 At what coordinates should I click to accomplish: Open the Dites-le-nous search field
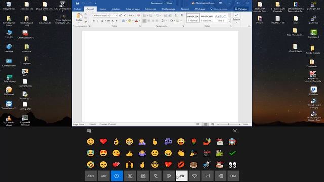[219, 9]
